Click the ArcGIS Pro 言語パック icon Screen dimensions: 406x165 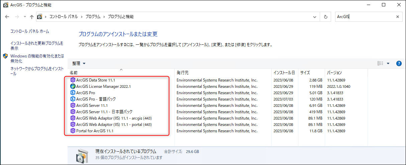click(x=73, y=99)
